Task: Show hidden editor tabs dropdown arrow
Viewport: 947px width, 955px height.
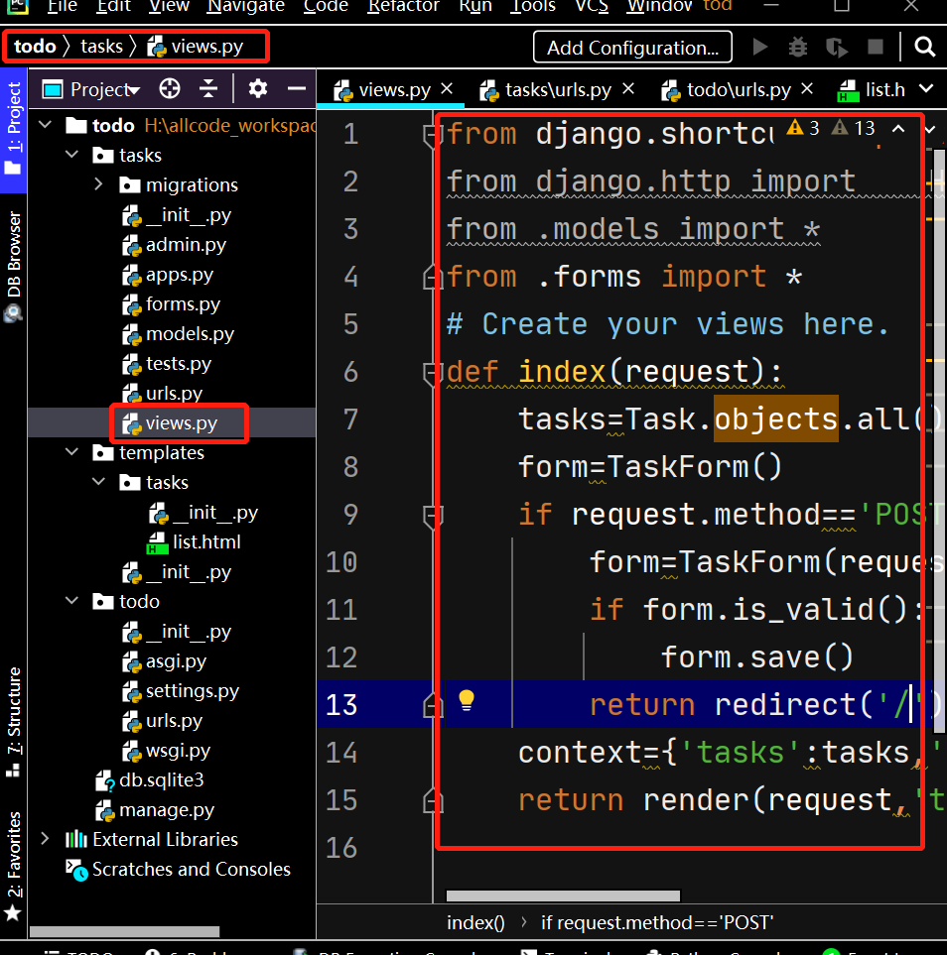Action: 925,89
